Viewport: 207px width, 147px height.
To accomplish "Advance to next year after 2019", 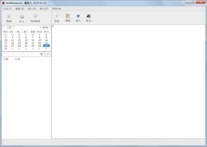I will 50,27.
